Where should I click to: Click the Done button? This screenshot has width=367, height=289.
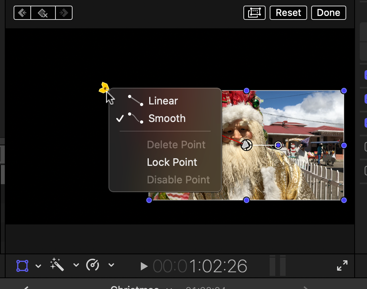click(328, 13)
